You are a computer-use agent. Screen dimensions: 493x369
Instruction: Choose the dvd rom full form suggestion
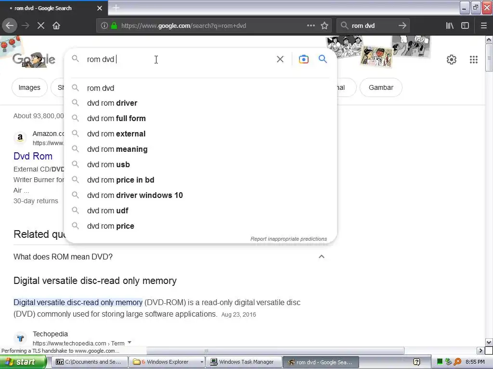(x=200, y=118)
